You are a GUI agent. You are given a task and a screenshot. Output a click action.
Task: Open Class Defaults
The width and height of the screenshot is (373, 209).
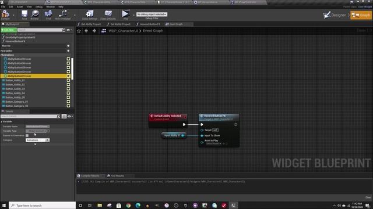108,15
